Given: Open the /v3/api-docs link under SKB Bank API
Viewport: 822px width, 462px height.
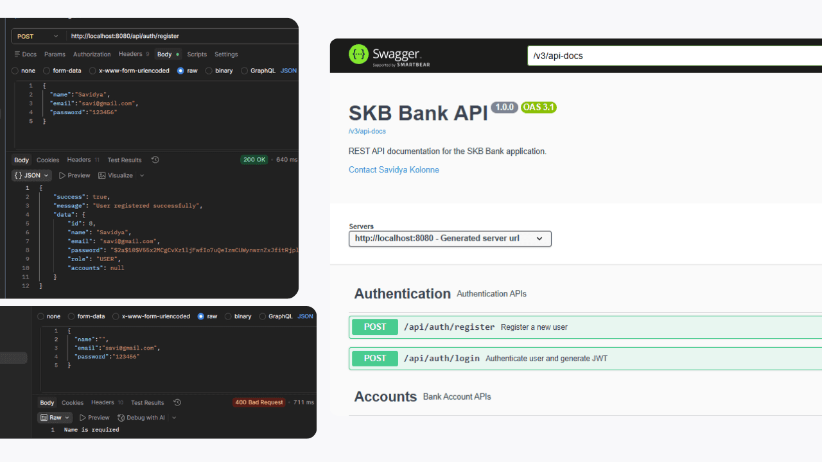Looking at the screenshot, I should (367, 132).
